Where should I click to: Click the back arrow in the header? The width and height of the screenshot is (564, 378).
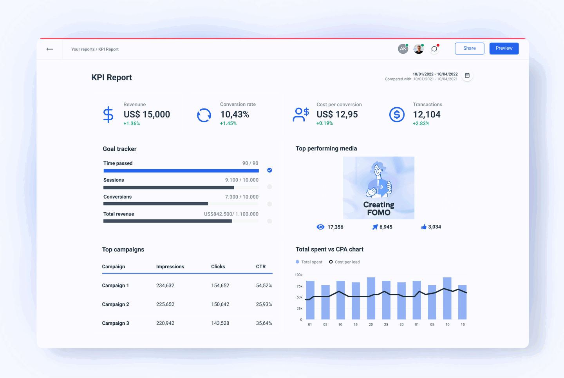[x=50, y=49]
